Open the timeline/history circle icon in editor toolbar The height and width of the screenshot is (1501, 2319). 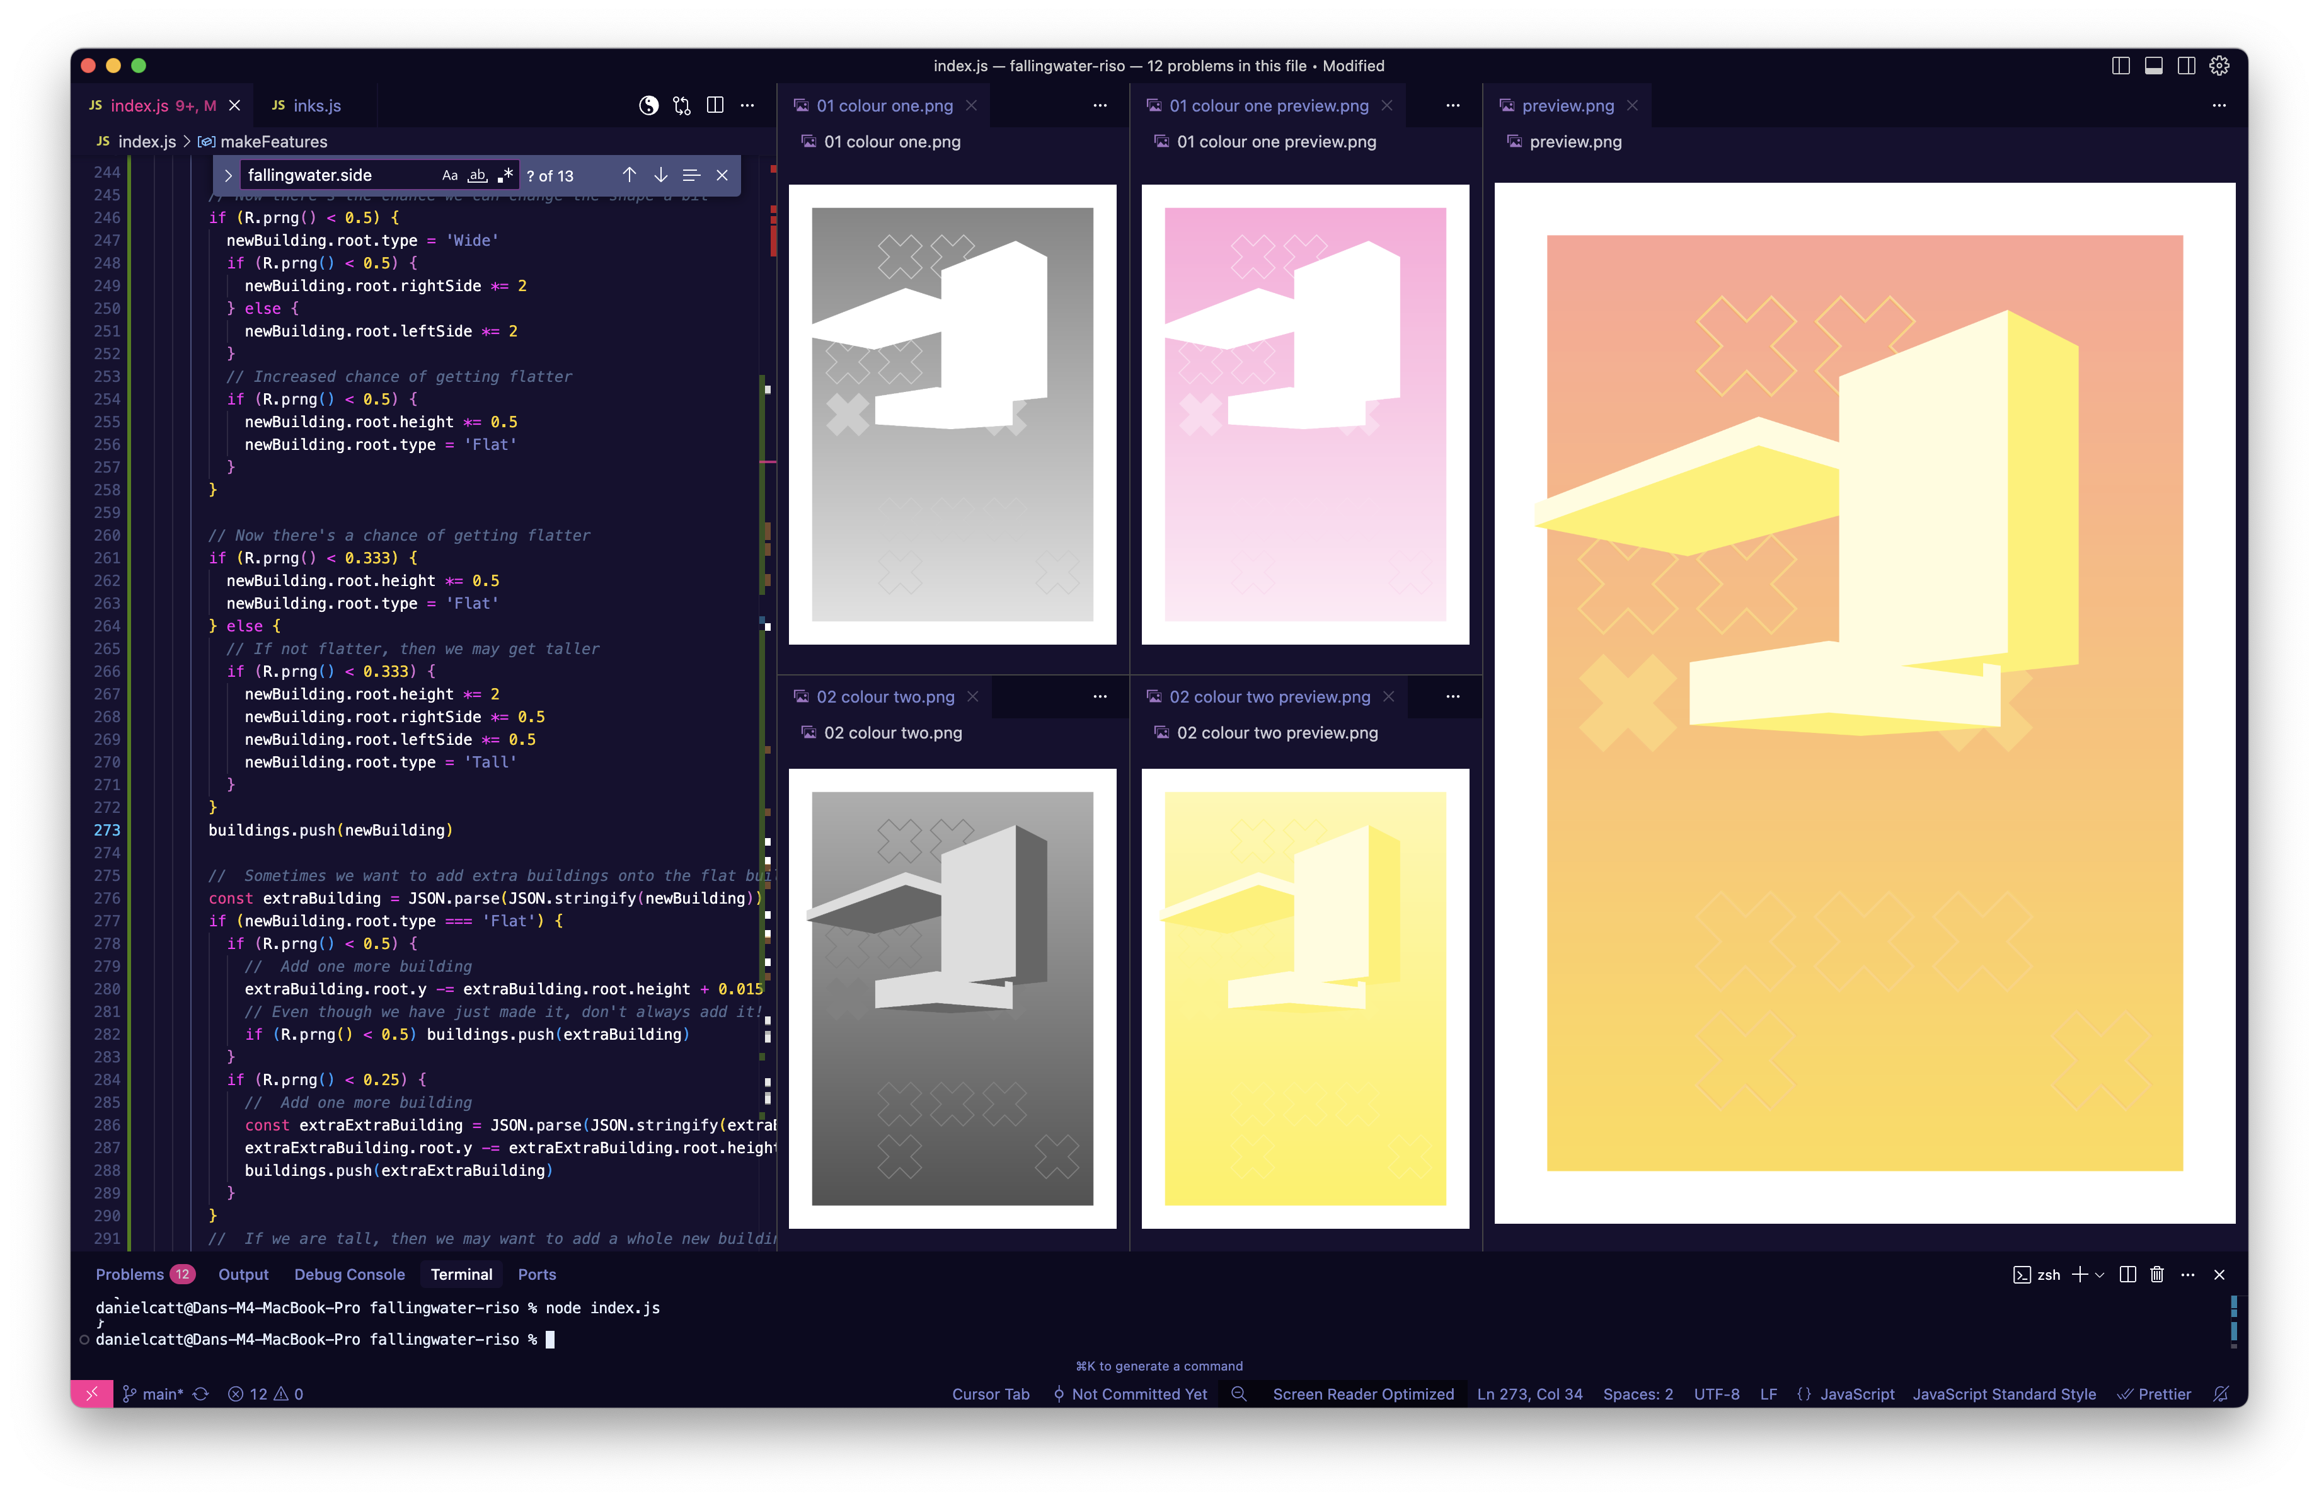(649, 105)
